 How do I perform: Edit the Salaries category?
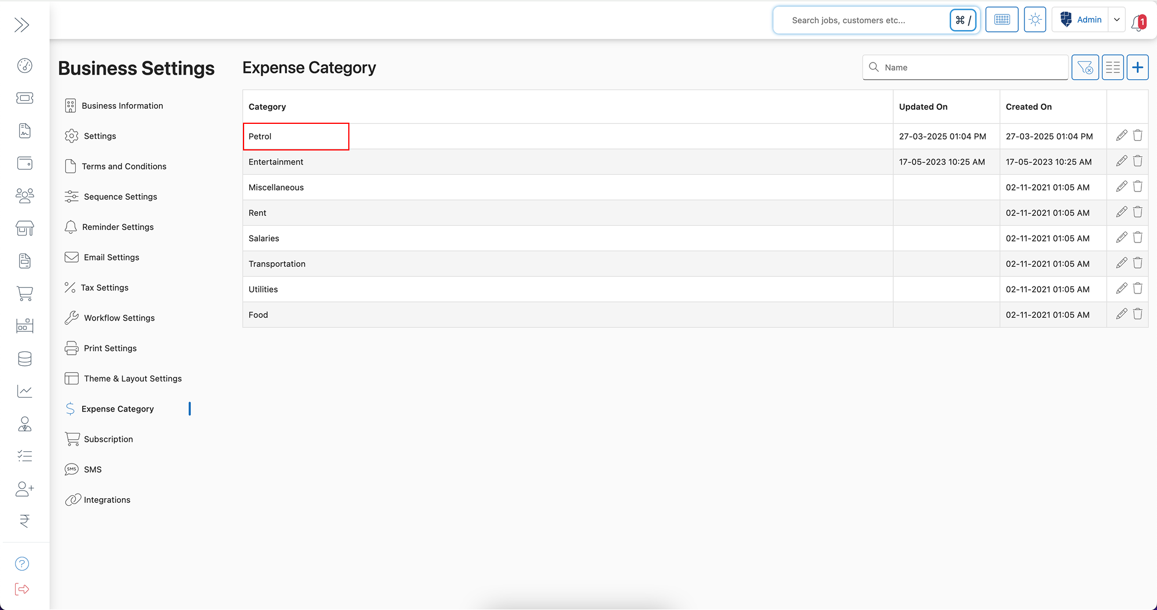click(x=1121, y=237)
